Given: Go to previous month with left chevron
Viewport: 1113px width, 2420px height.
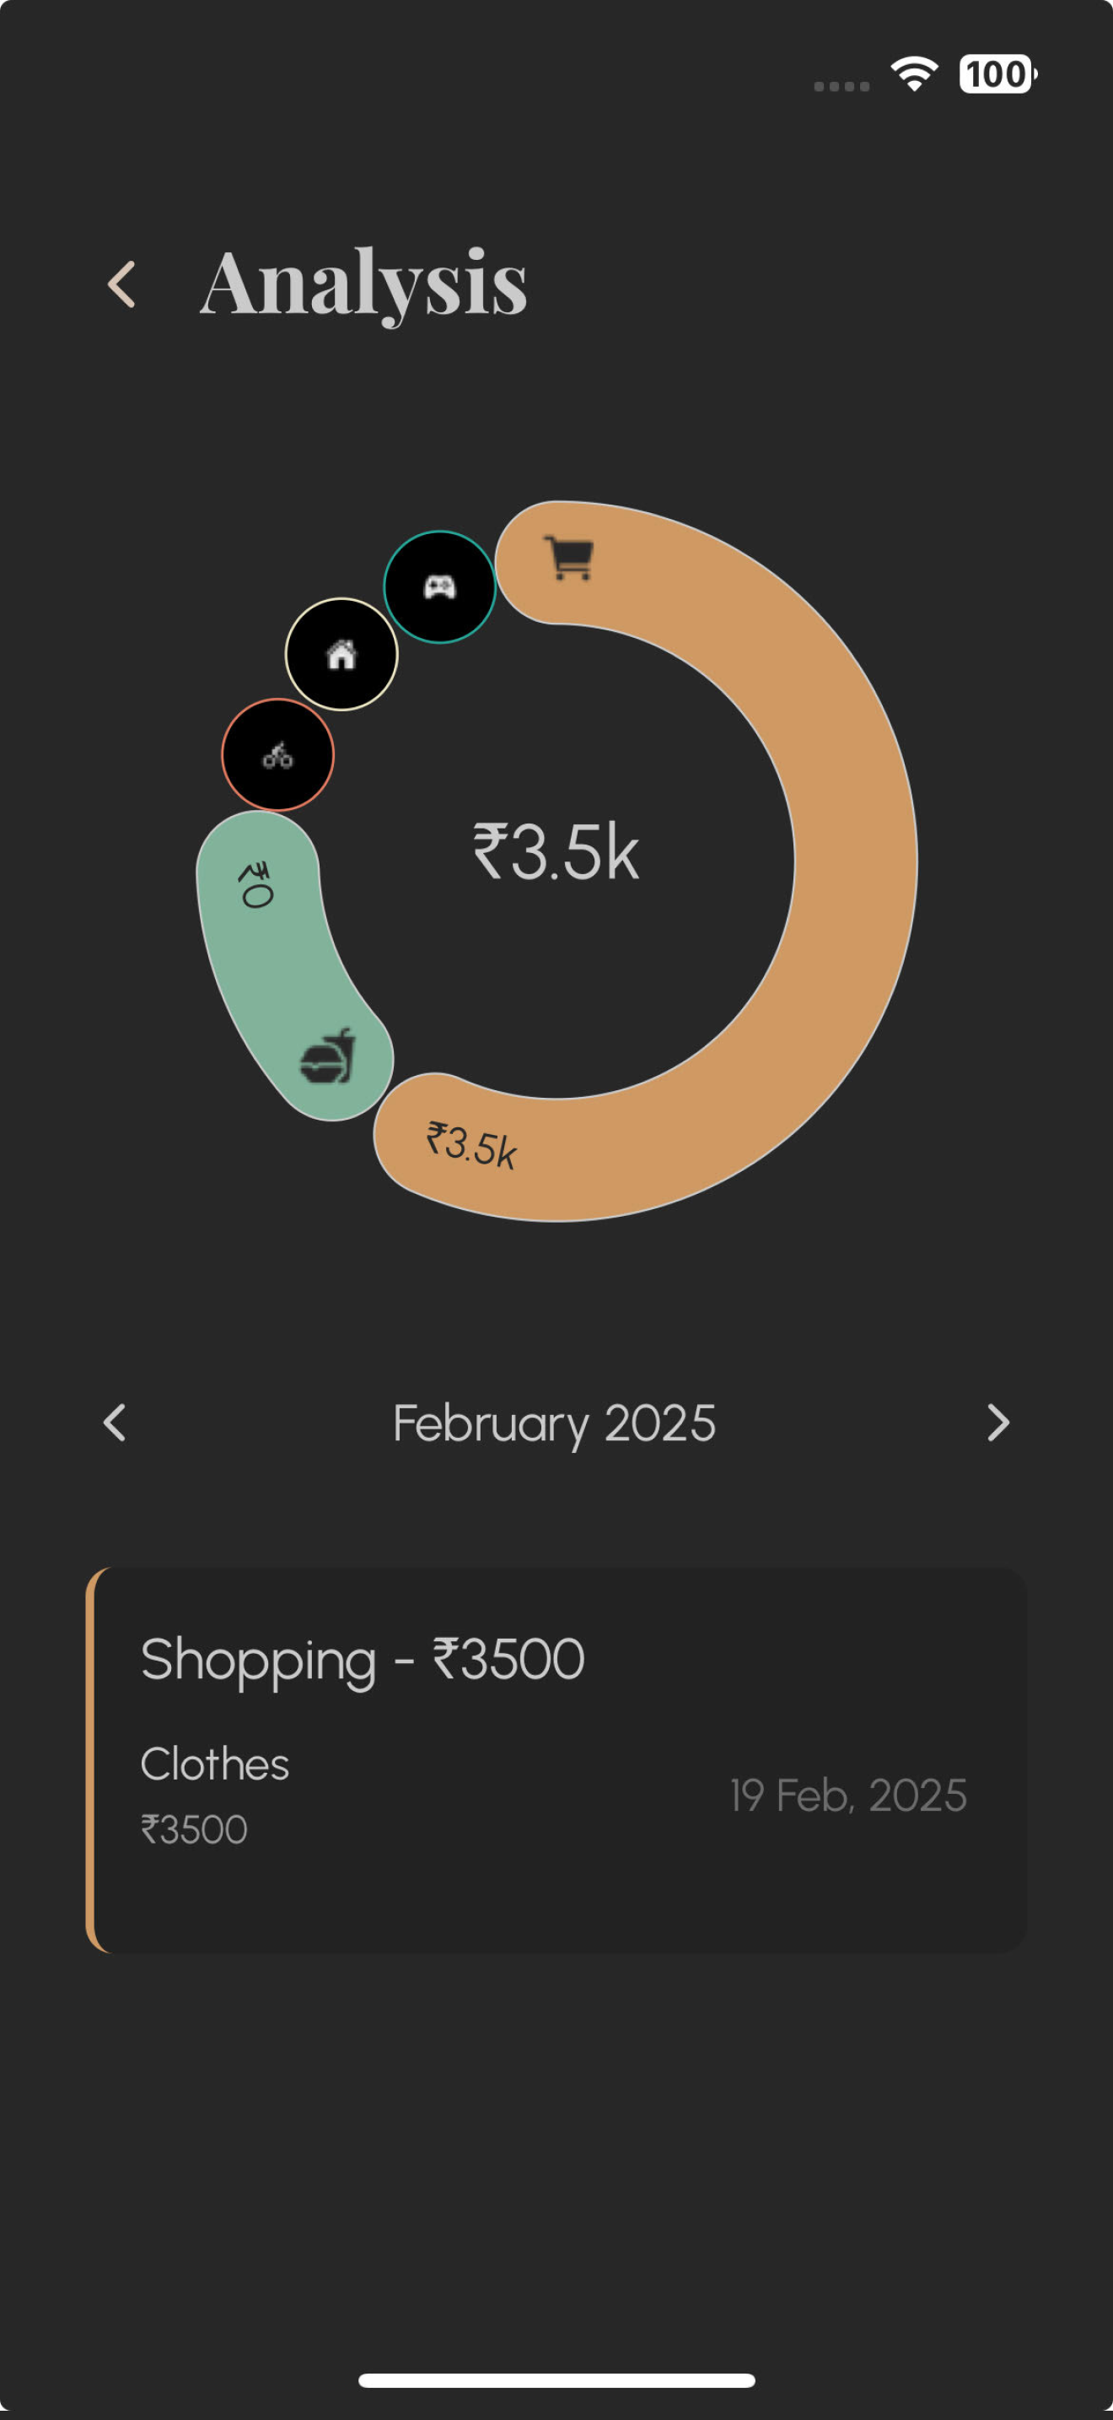Looking at the screenshot, I should [x=115, y=1423].
